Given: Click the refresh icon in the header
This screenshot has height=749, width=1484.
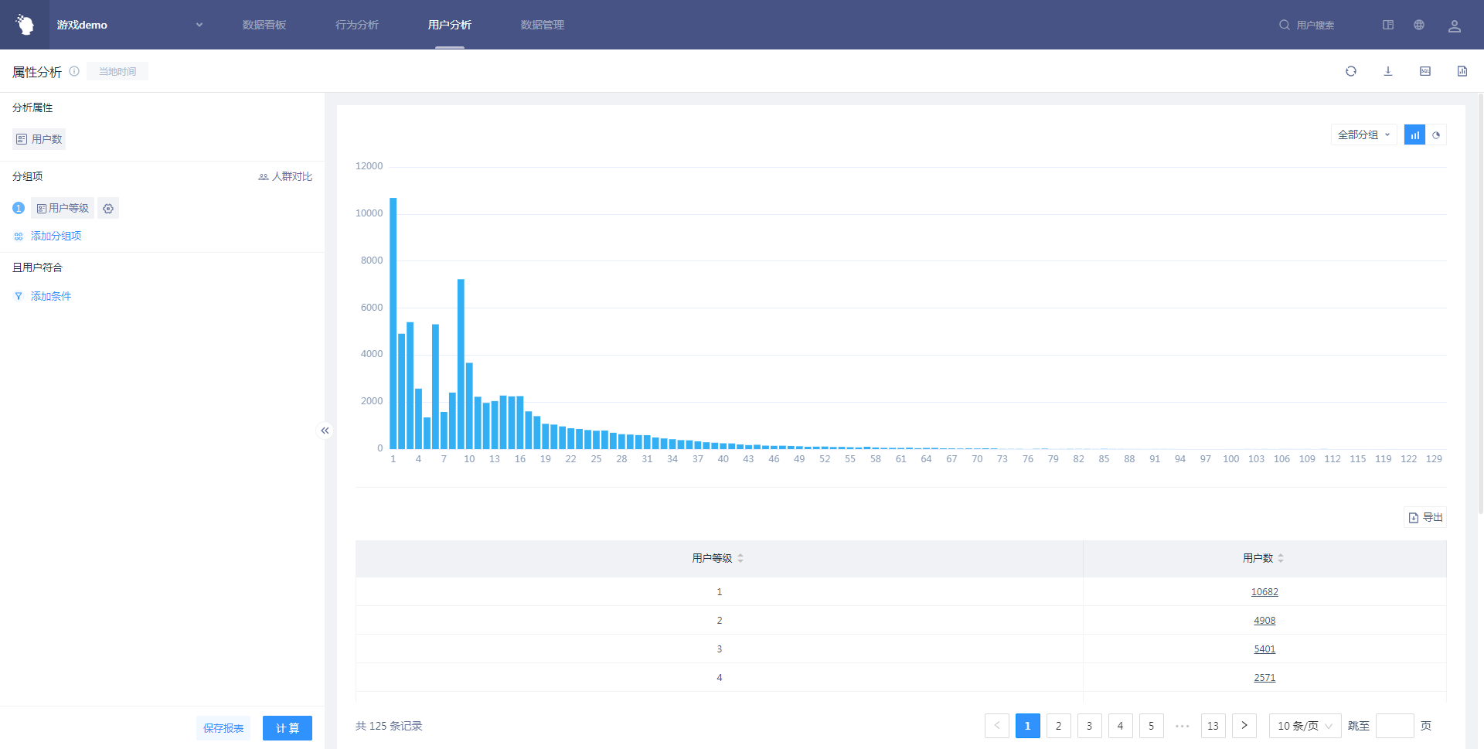Looking at the screenshot, I should click(x=1350, y=71).
